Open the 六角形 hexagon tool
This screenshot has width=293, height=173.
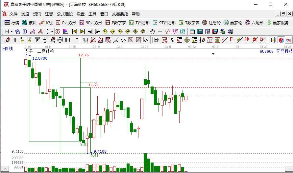(x=254, y=23)
